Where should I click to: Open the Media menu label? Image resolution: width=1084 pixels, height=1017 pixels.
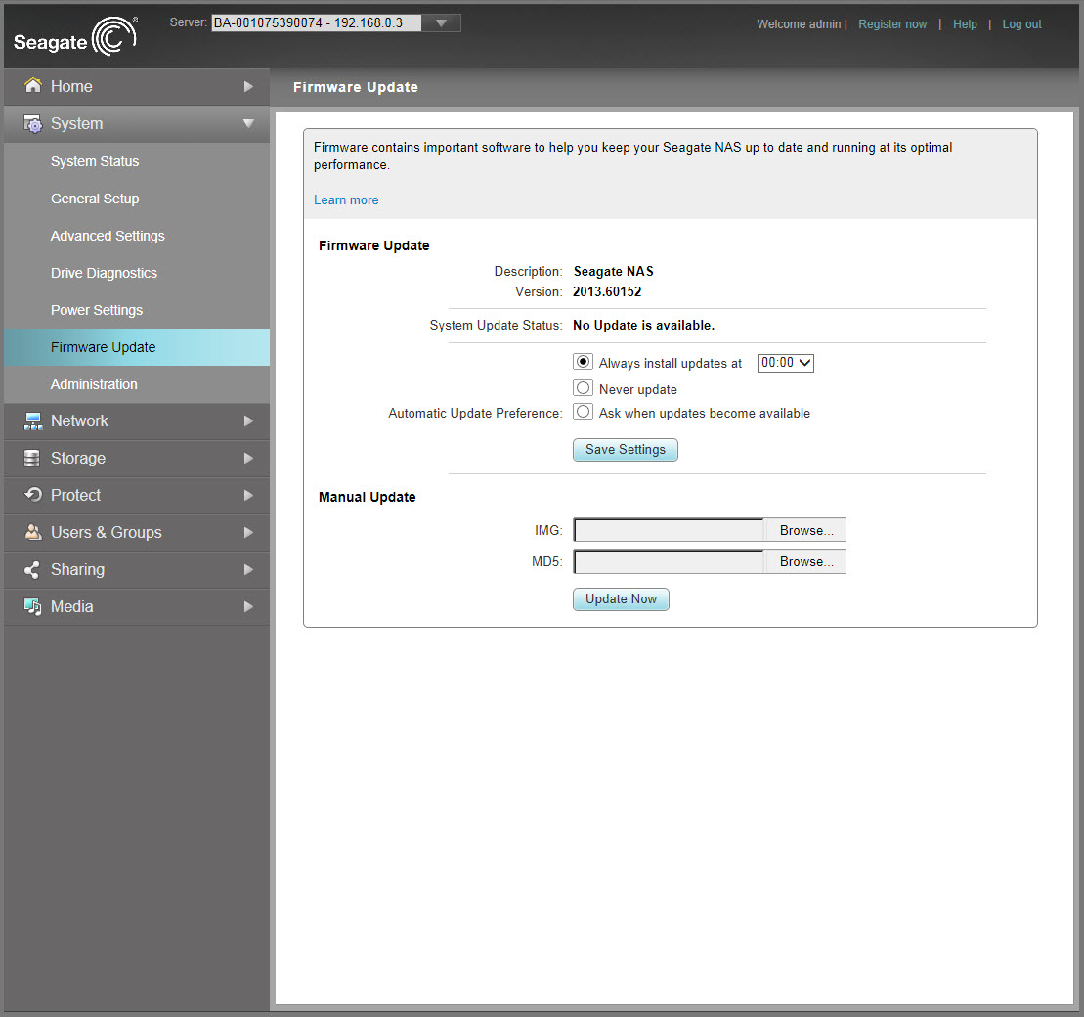[x=72, y=606]
